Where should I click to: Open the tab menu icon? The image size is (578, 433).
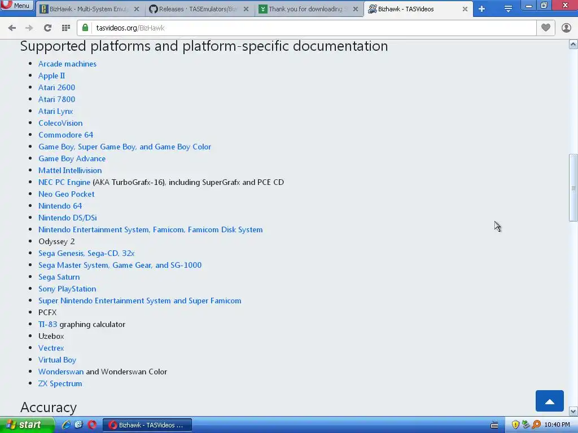pyautogui.click(x=508, y=9)
